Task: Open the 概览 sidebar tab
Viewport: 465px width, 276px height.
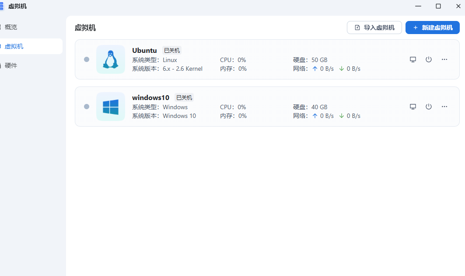Action: tap(11, 27)
